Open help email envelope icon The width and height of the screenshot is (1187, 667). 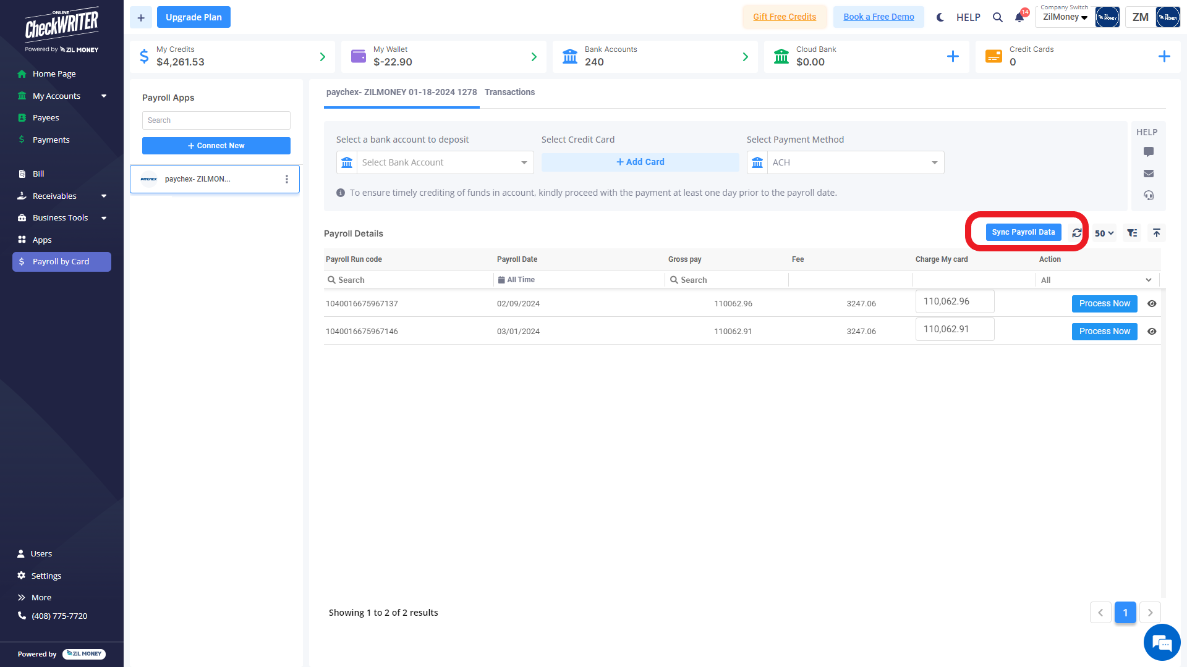coord(1149,174)
